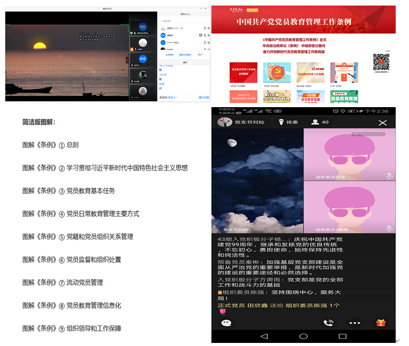
Task: Open the green 党员教育管理 thumbnail card
Action: 344,96
